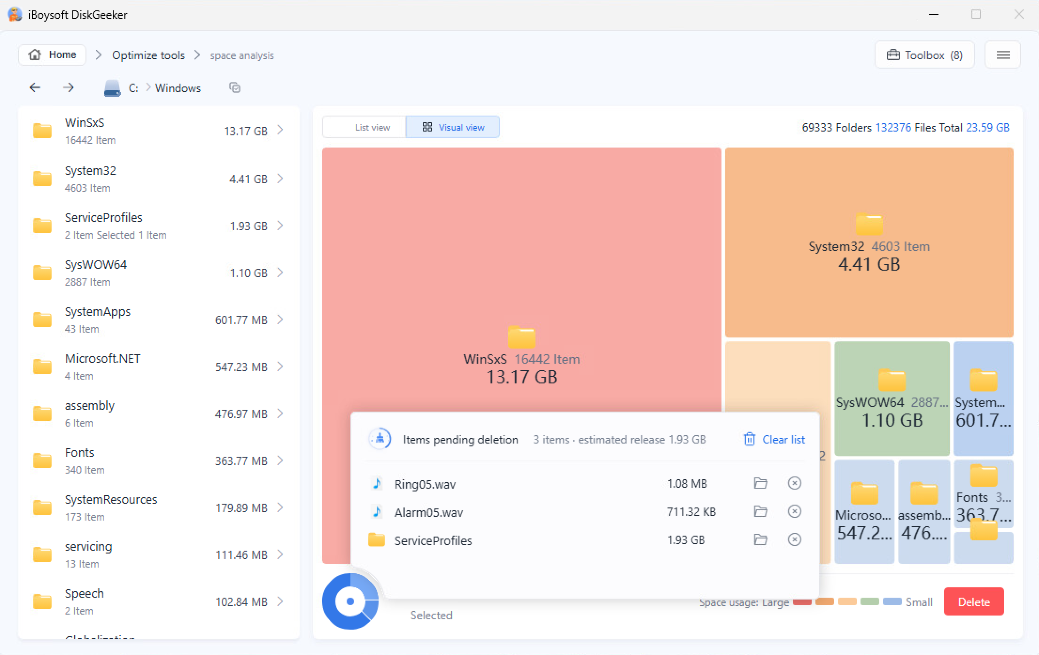Click the C: drive icon

[x=112, y=88]
